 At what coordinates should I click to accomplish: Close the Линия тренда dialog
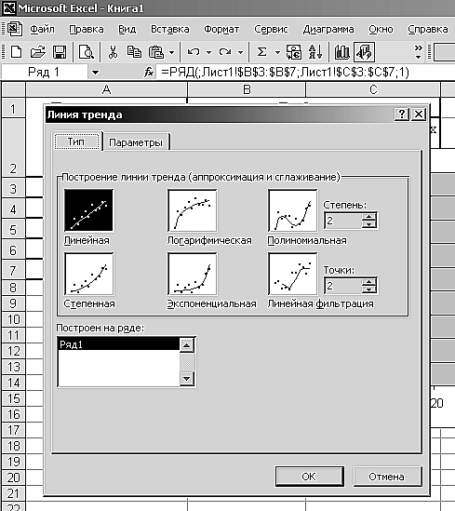pos(418,114)
